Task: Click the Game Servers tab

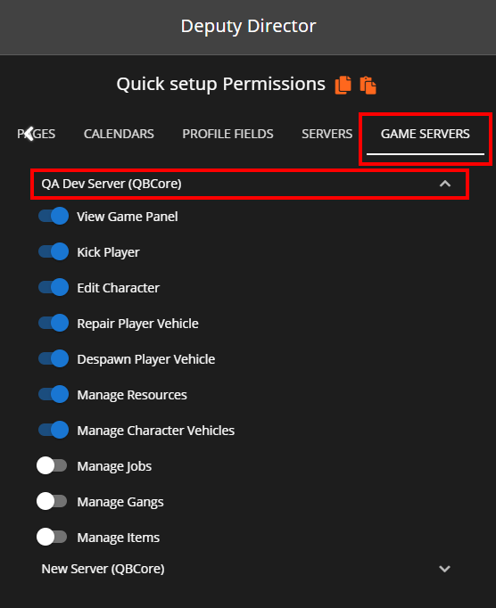Action: (x=426, y=134)
